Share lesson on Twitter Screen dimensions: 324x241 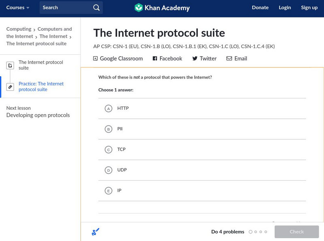(x=204, y=59)
